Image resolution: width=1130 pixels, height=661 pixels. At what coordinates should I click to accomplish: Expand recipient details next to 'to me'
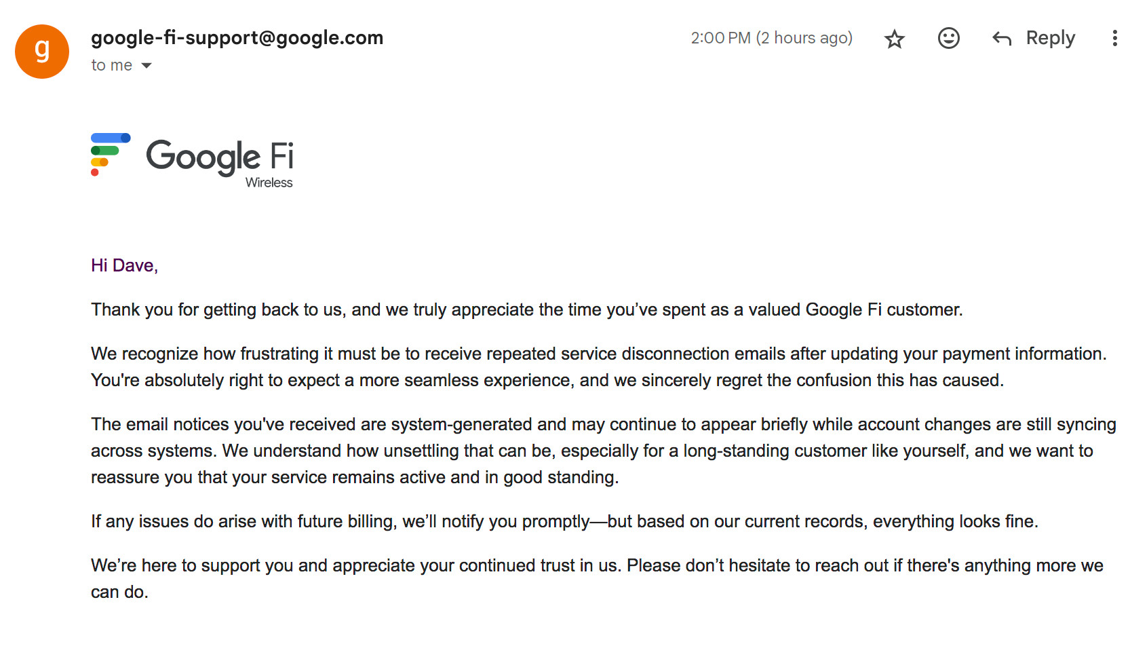(x=147, y=66)
